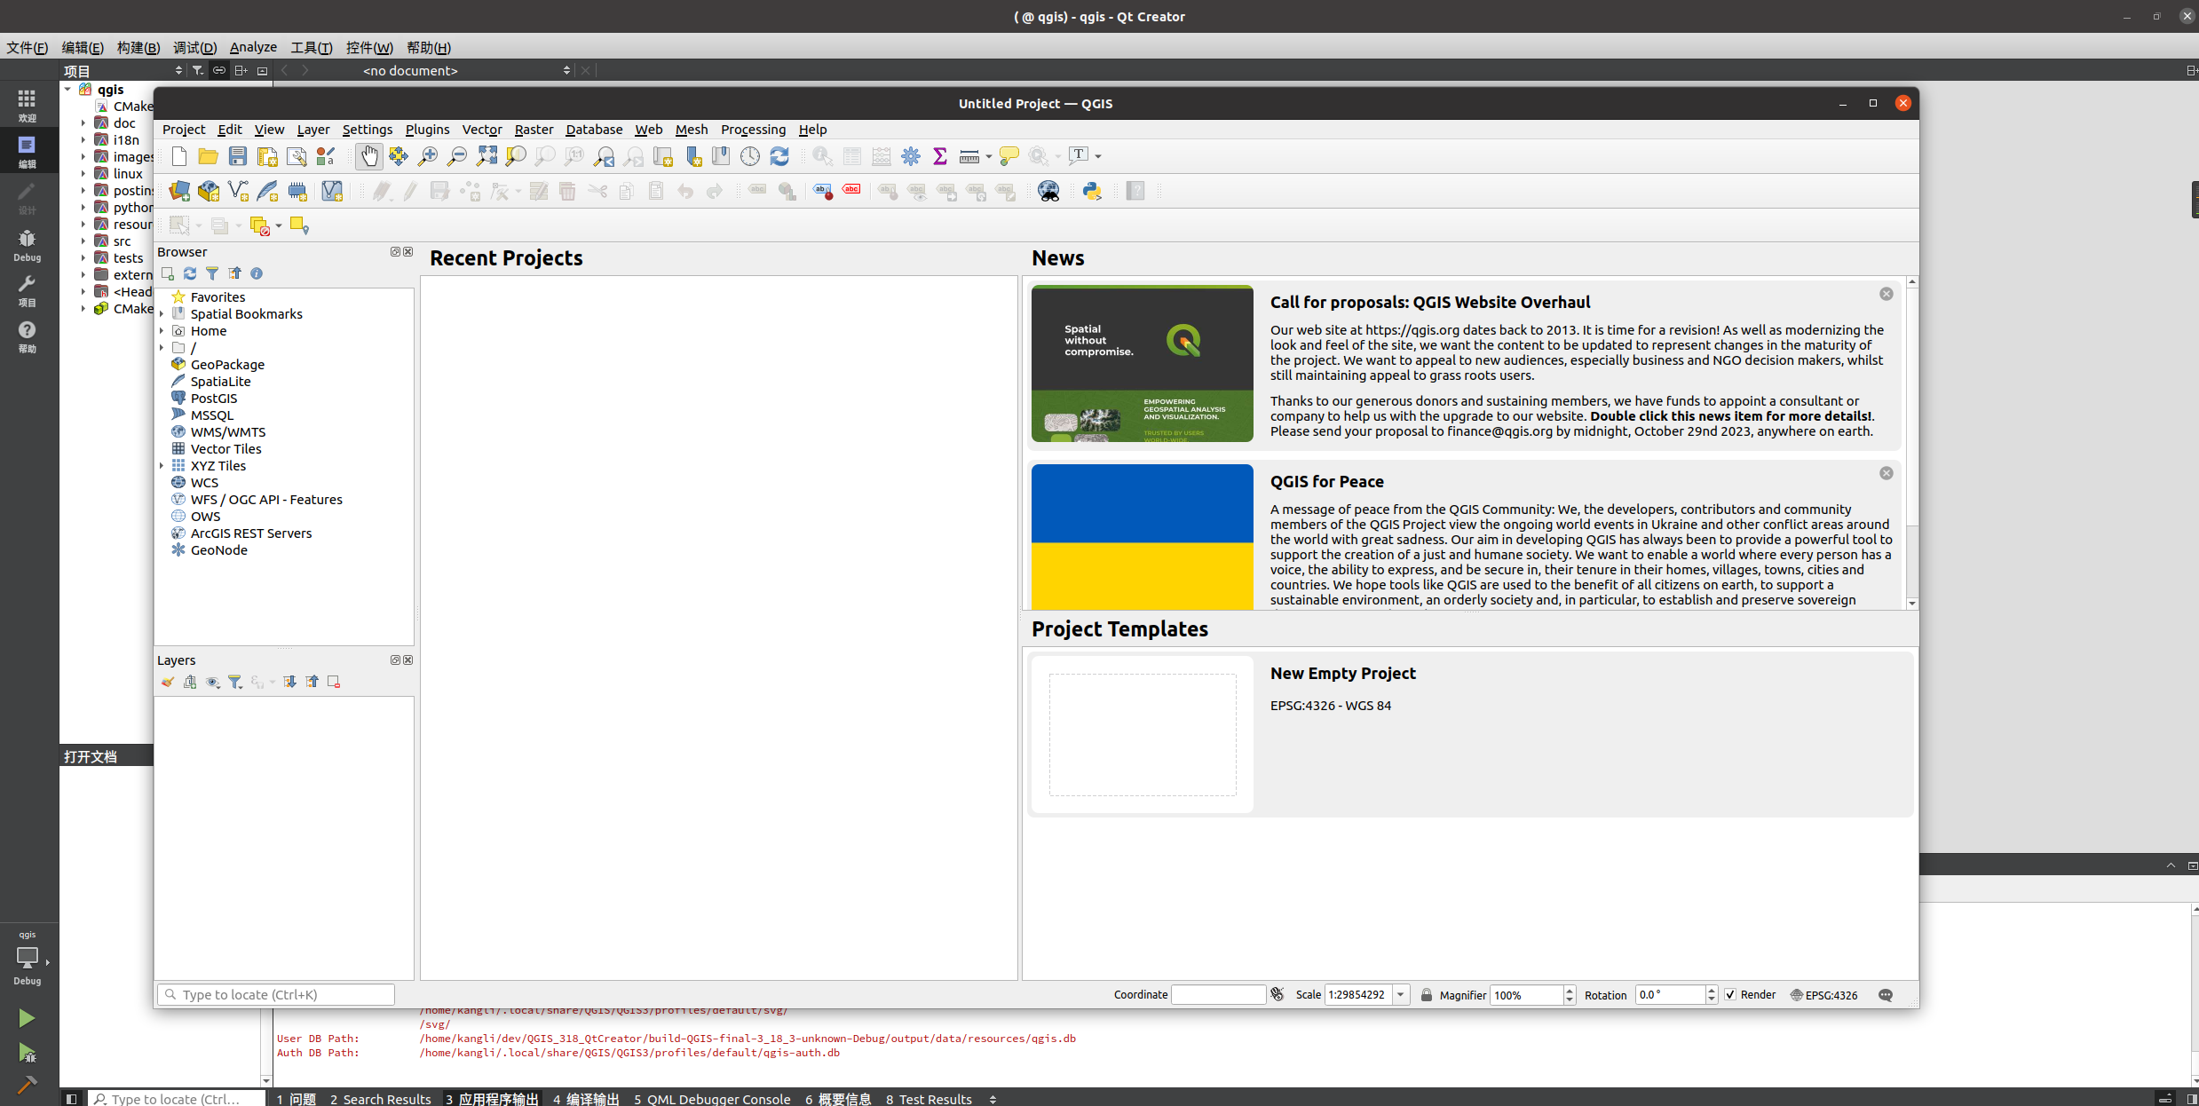
Task: Select the Measure Line ruler tool
Action: point(969,156)
